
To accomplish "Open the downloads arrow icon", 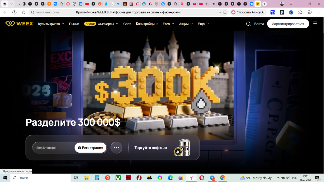I will coord(319,12).
